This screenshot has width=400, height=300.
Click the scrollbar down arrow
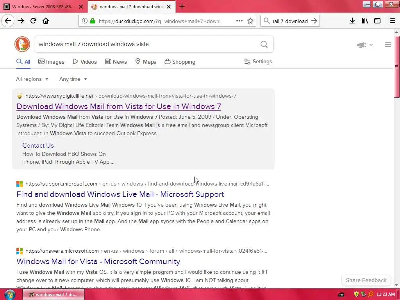point(396,286)
